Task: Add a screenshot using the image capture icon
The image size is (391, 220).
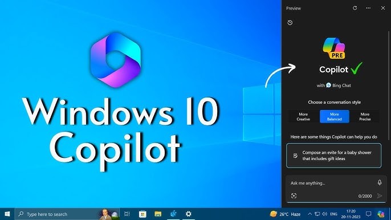Action: pyautogui.click(x=294, y=196)
